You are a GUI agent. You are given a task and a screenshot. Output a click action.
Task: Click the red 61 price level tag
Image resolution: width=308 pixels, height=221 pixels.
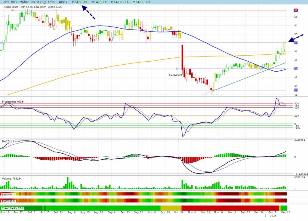pos(296,10)
